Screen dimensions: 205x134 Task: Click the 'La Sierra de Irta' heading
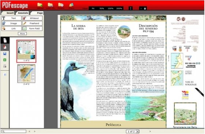coord(78,27)
